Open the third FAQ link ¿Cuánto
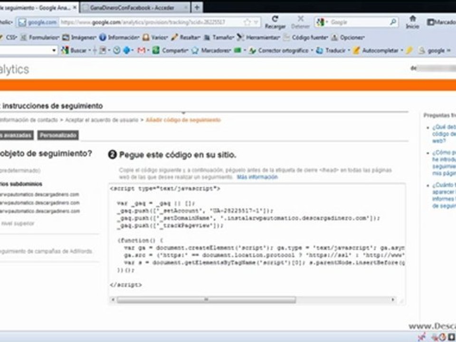The width and height of the screenshot is (456, 342). [444, 195]
